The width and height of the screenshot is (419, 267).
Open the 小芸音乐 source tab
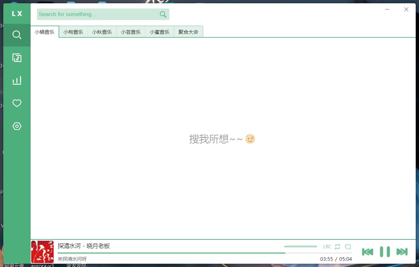[x=131, y=32]
